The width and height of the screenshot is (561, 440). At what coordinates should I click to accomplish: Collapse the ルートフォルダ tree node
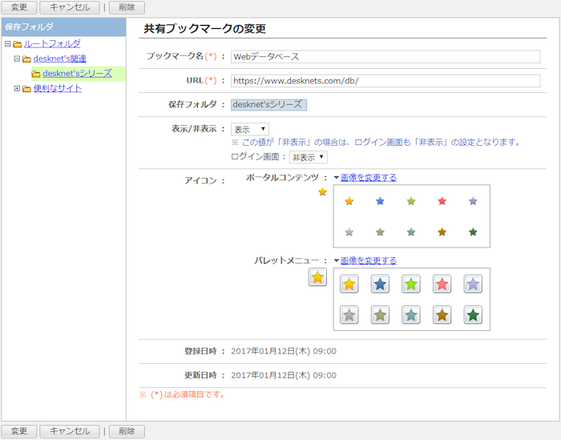[x=7, y=44]
